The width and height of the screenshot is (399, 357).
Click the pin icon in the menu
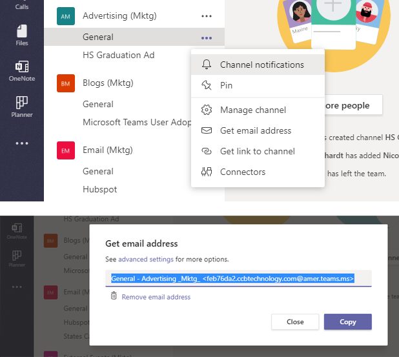point(207,85)
